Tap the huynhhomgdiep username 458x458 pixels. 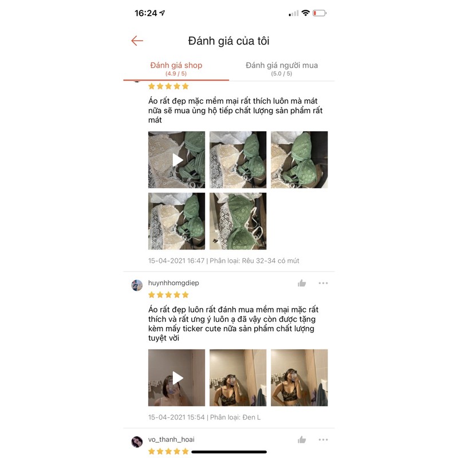[173, 283]
